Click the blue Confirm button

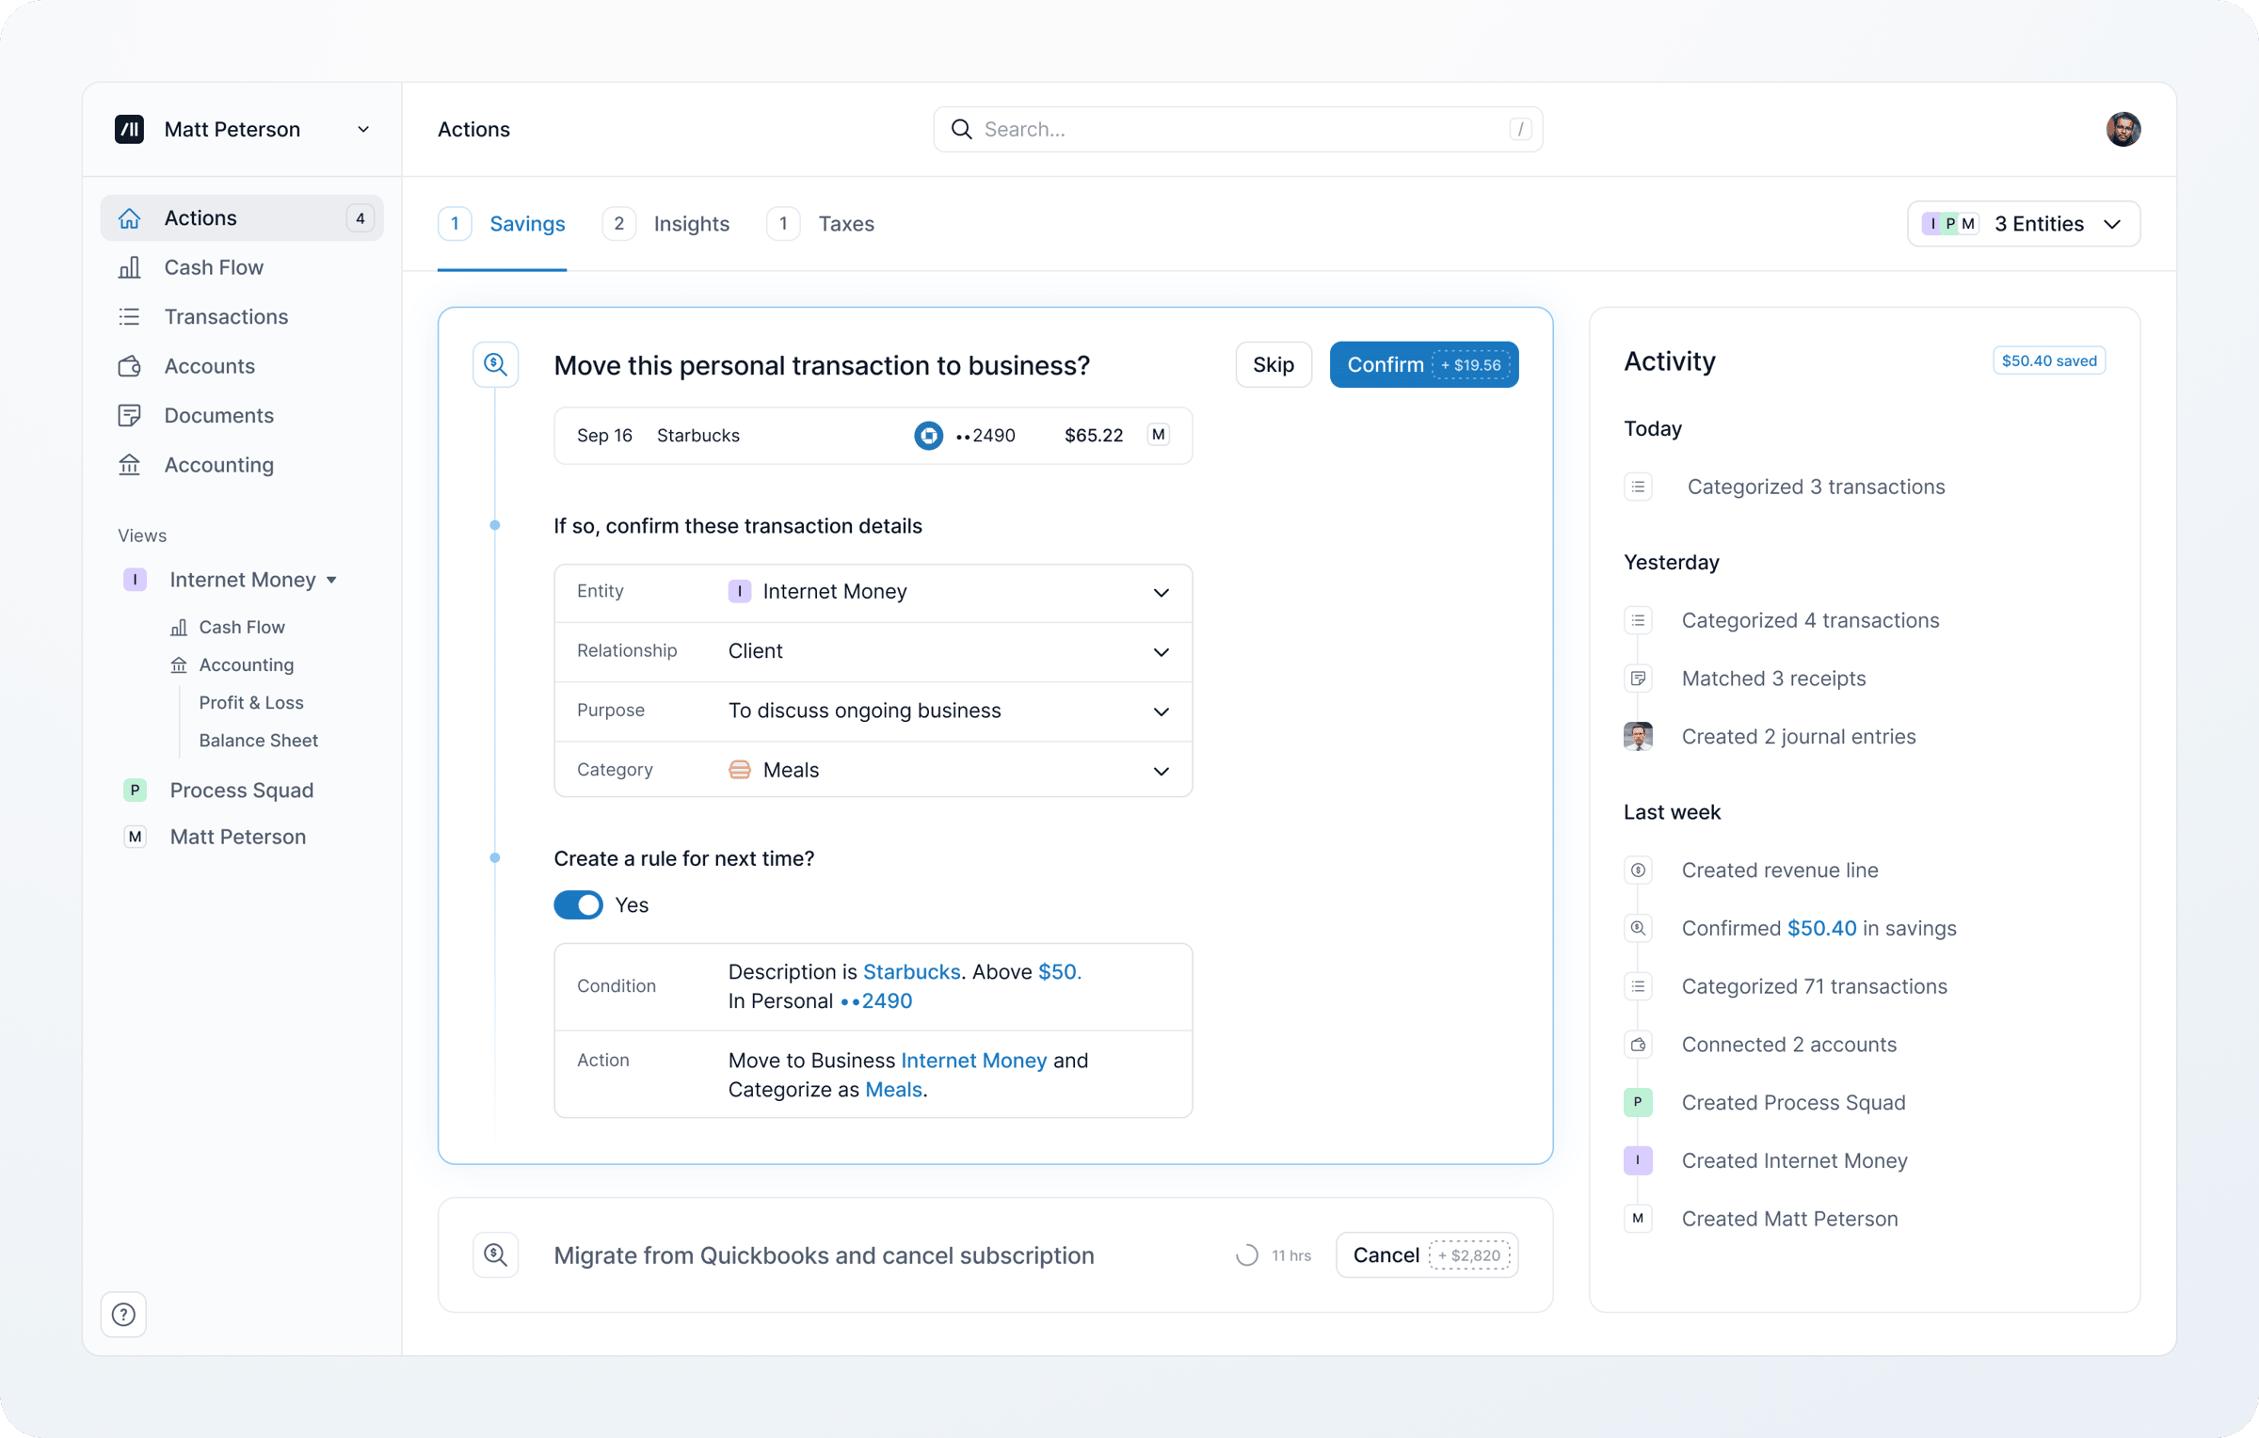[x=1385, y=365]
